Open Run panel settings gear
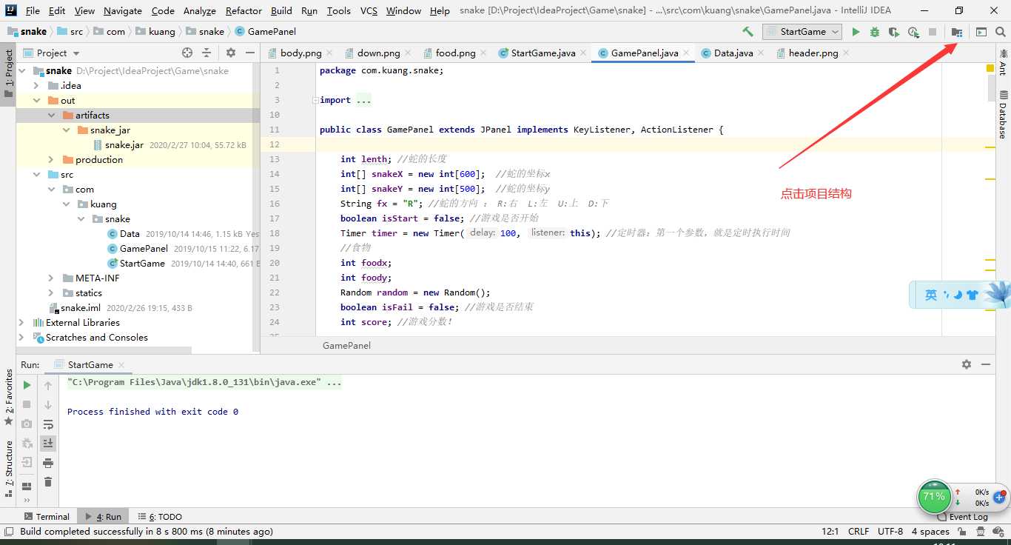1011x545 pixels. (967, 364)
